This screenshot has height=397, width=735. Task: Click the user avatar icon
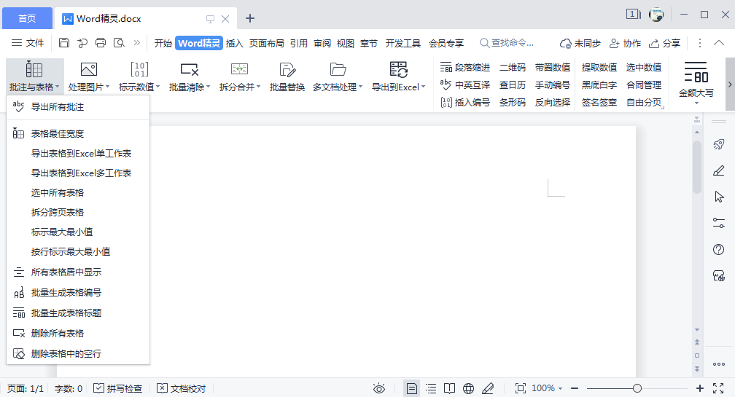[x=656, y=15]
